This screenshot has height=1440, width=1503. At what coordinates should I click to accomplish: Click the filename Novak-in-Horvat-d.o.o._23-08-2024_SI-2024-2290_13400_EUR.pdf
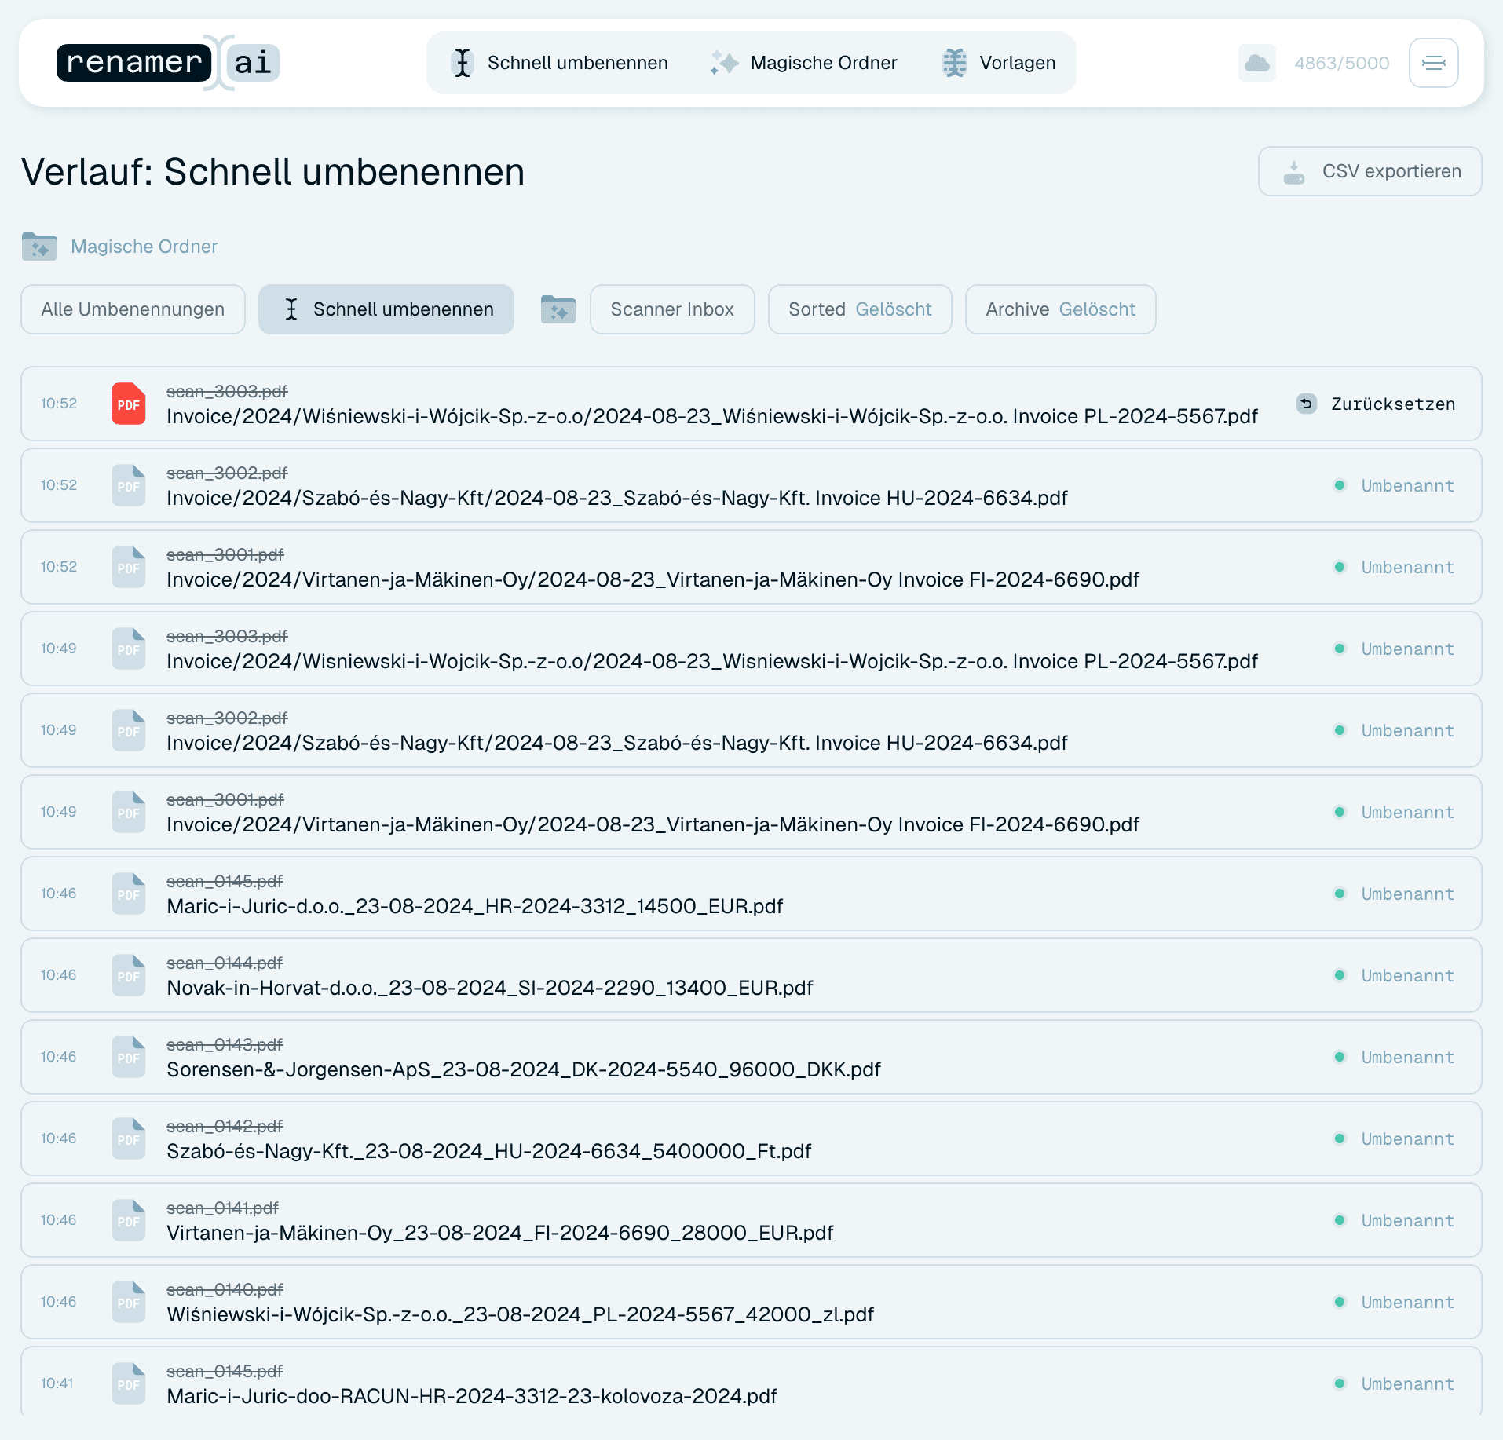490,988
